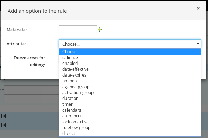Click the green plus icon beside Metadata

click(x=100, y=30)
